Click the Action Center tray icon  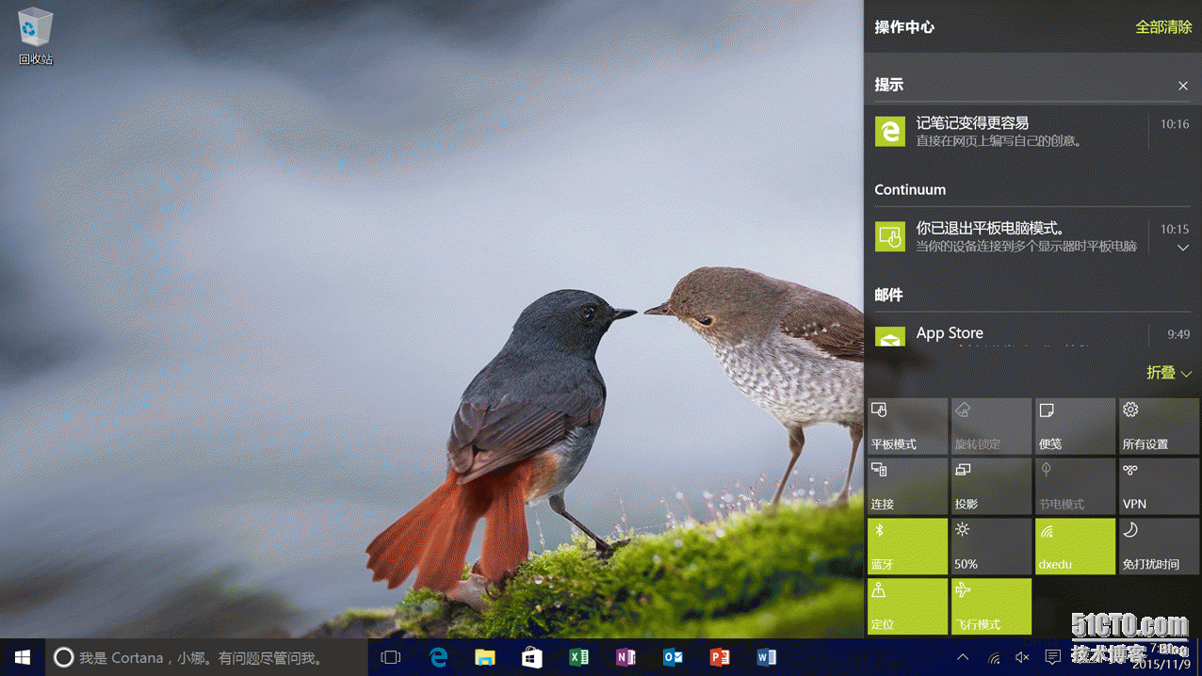pos(1053,657)
